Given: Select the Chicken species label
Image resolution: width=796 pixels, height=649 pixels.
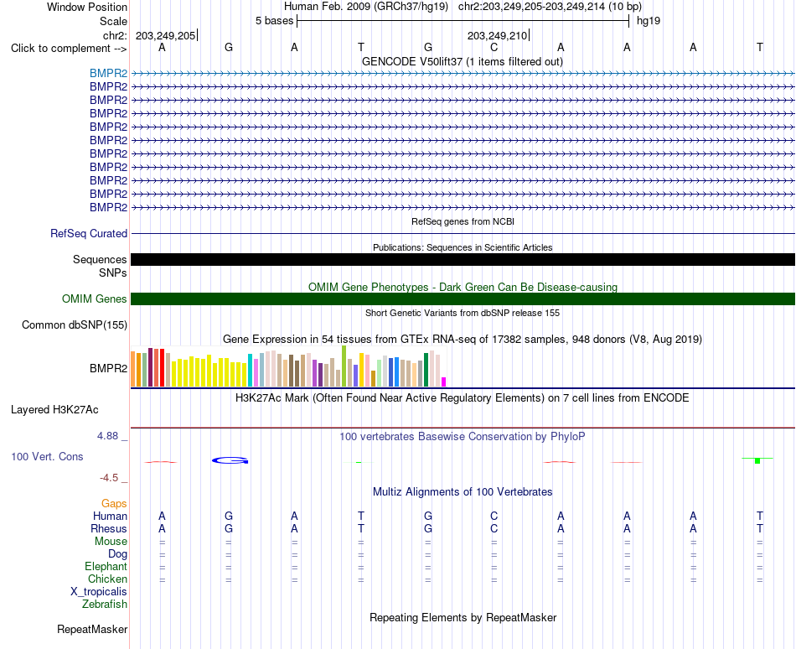Looking at the screenshot, I should click(107, 579).
